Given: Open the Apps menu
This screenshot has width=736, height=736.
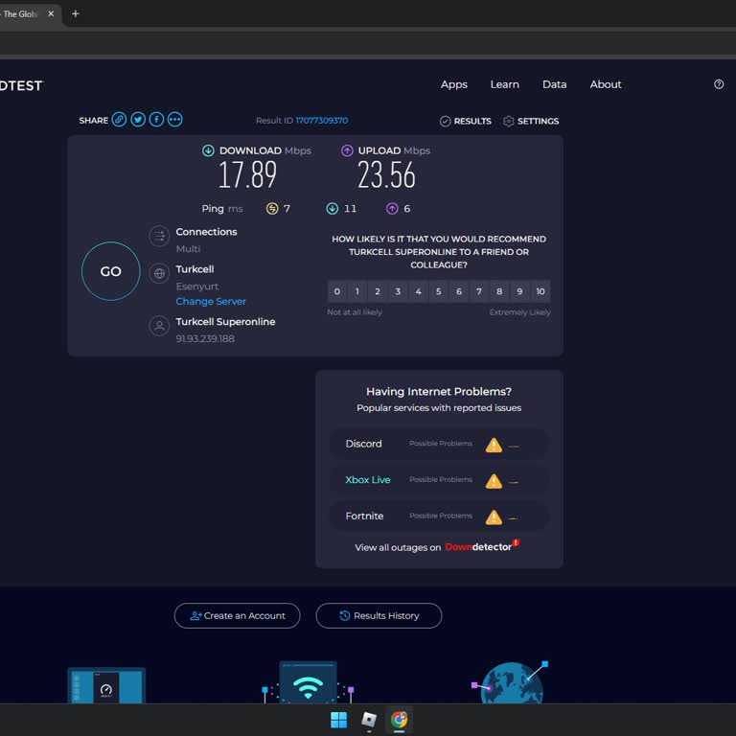Looking at the screenshot, I should tap(454, 84).
